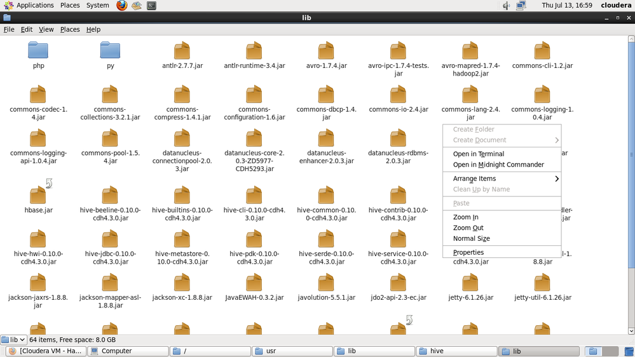635x357 pixels.
Task: Select the antlr-2.7.7.jar archive icon
Action: click(x=182, y=50)
